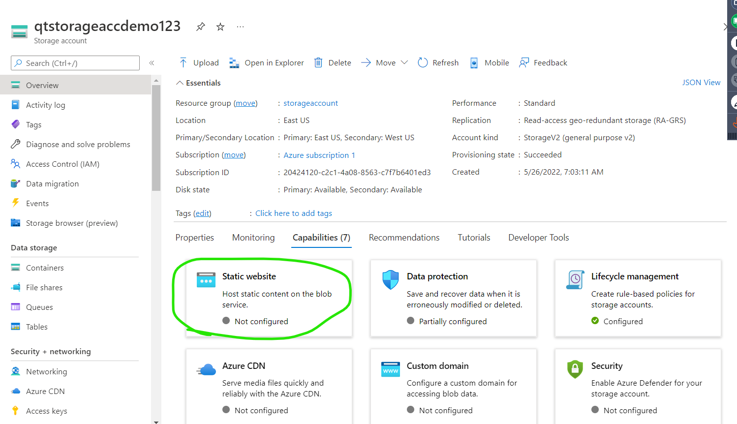The height and width of the screenshot is (424, 737).
Task: Open the Lifecycle management card
Action: pyautogui.click(x=638, y=298)
